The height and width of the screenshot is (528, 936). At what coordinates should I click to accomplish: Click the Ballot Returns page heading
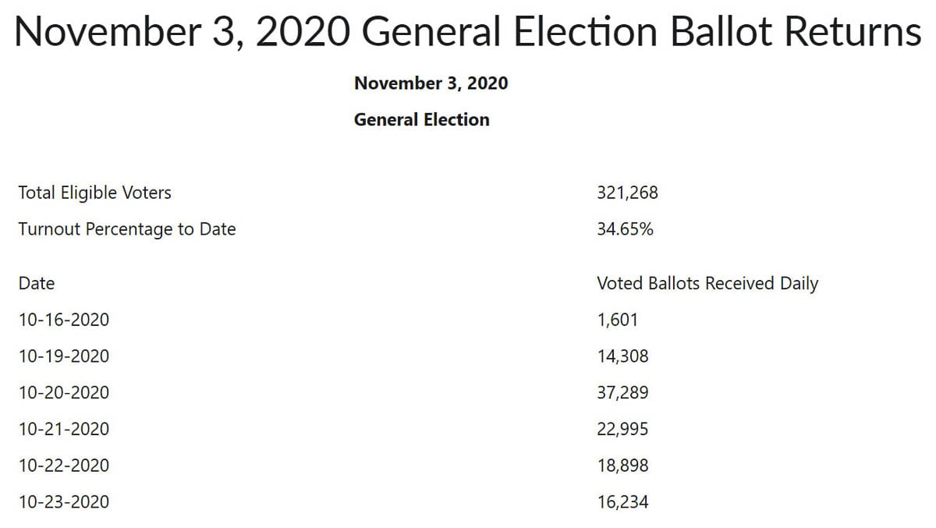pos(468,33)
